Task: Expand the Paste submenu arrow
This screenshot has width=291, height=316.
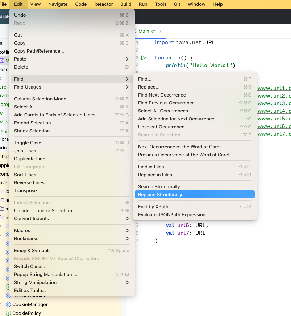Action: (127, 59)
